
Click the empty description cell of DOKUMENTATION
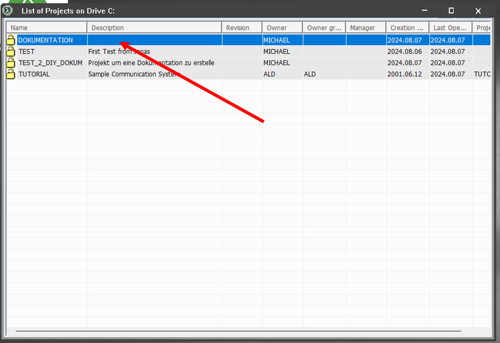tap(154, 40)
